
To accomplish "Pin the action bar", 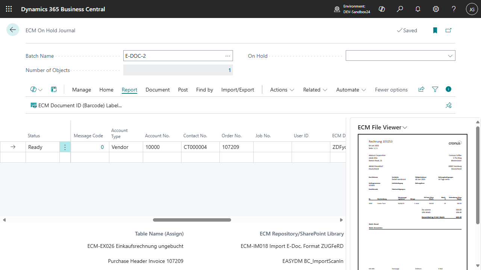I will [x=448, y=105].
